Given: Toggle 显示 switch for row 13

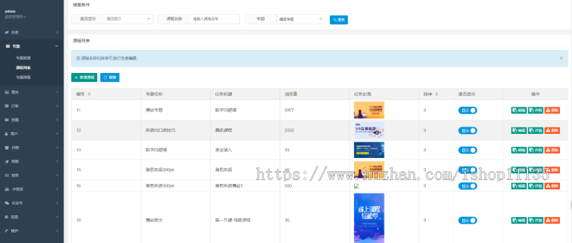Looking at the screenshot, I should click(468, 150).
